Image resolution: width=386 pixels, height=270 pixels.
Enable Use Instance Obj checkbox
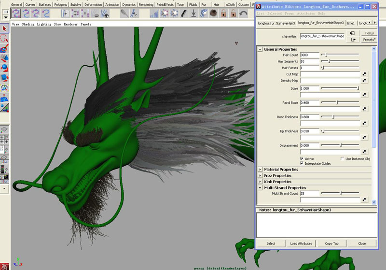pos(342,158)
